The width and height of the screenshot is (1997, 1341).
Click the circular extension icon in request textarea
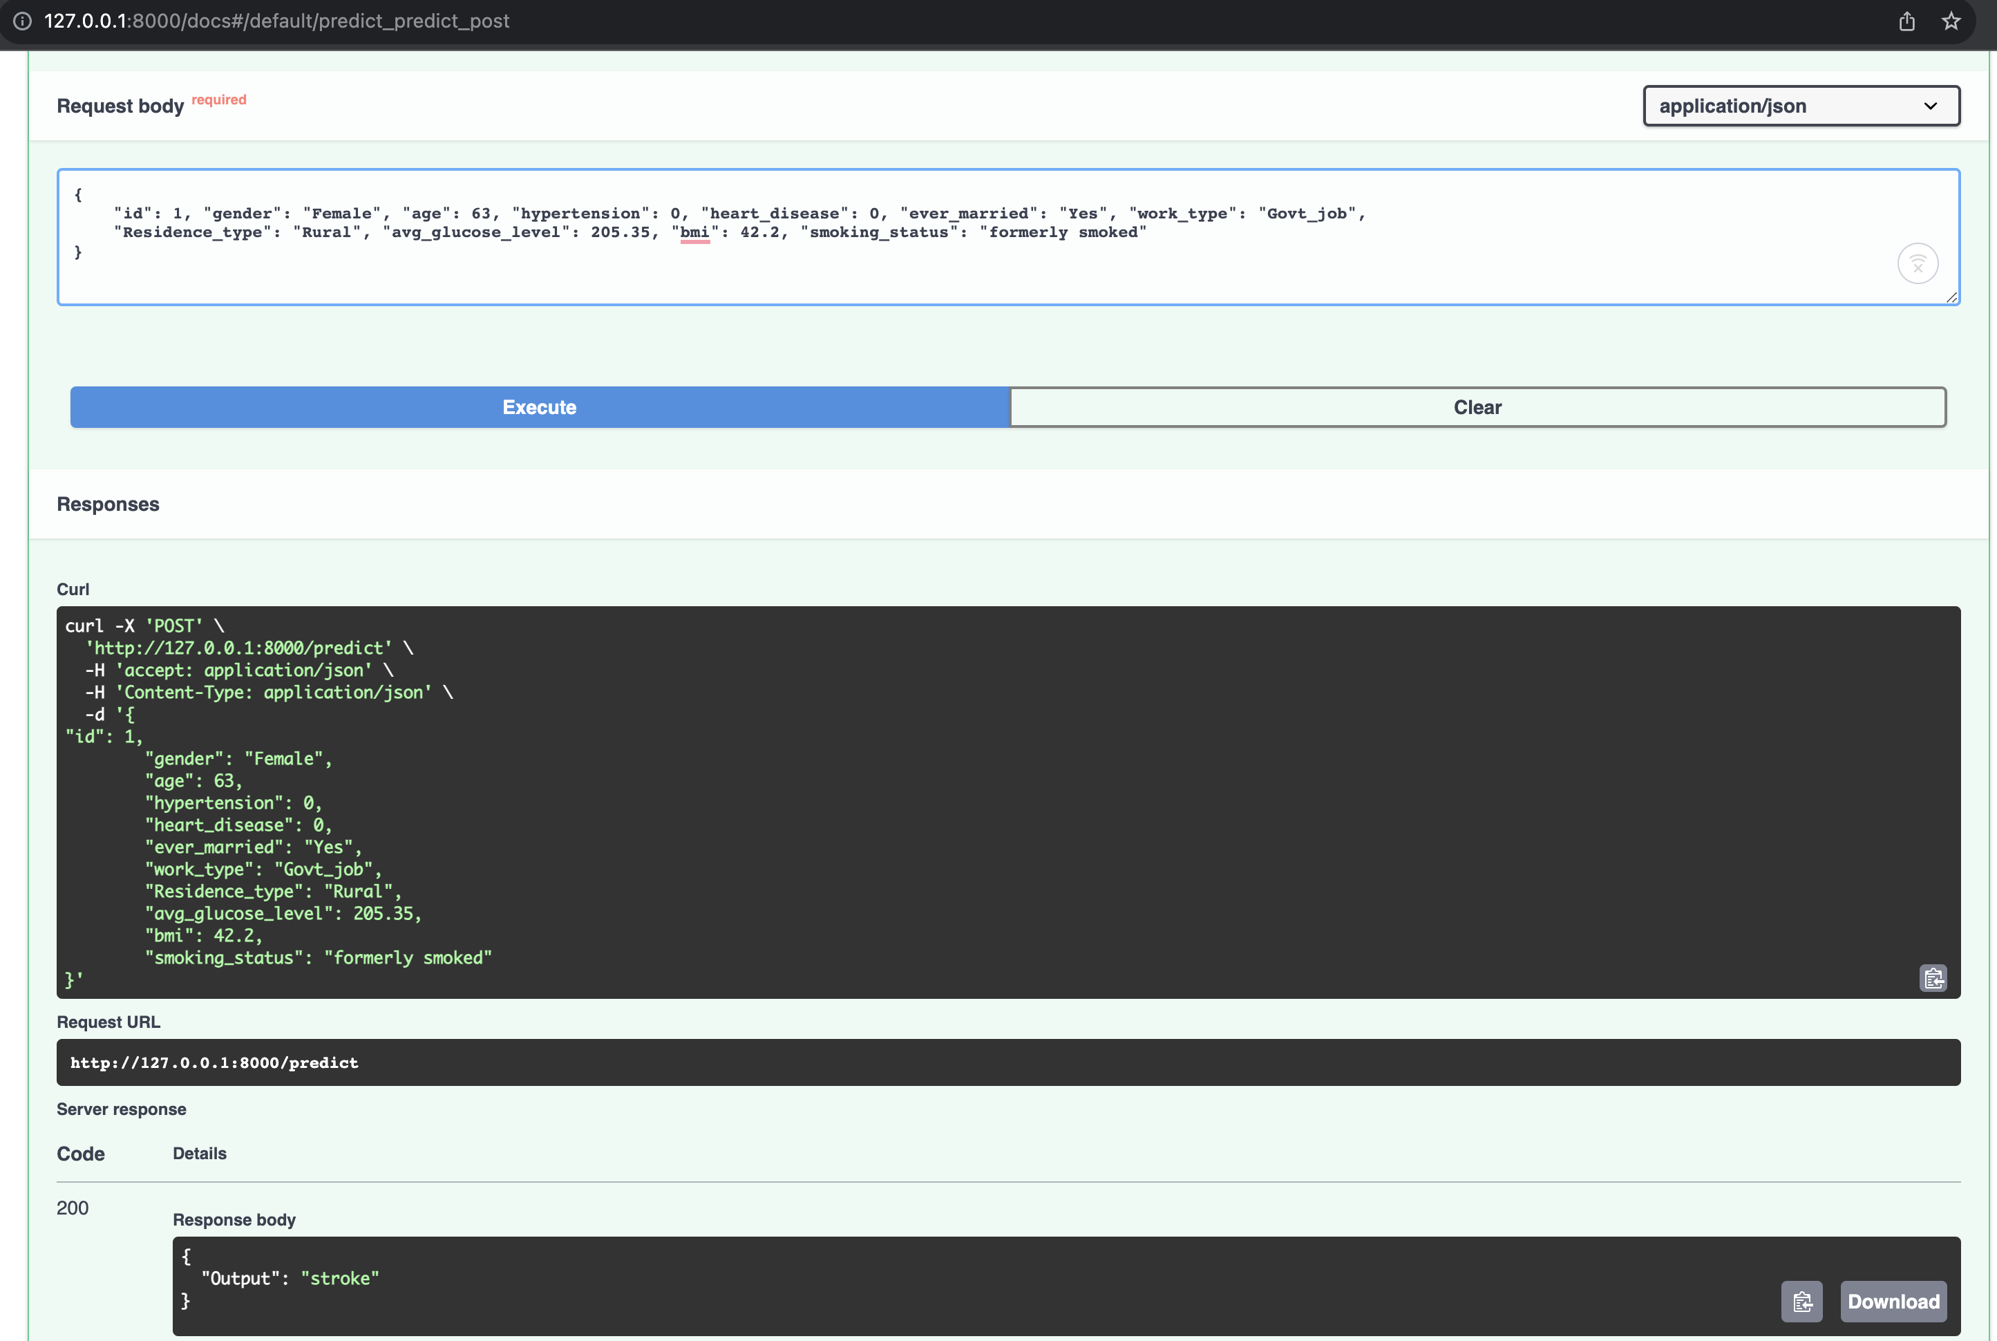[x=1918, y=263]
